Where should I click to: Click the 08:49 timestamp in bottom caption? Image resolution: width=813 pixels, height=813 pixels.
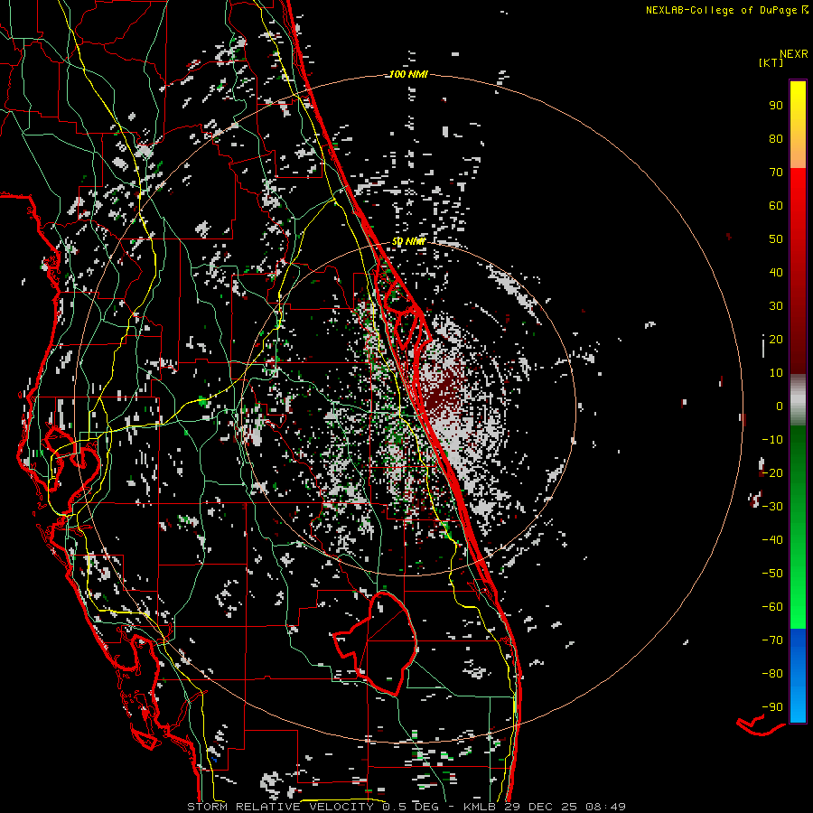click(x=607, y=806)
